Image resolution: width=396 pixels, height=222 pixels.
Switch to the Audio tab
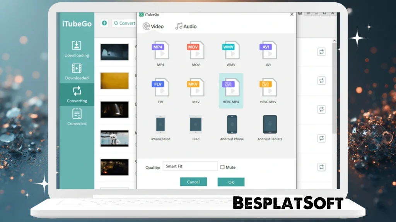tap(185, 27)
